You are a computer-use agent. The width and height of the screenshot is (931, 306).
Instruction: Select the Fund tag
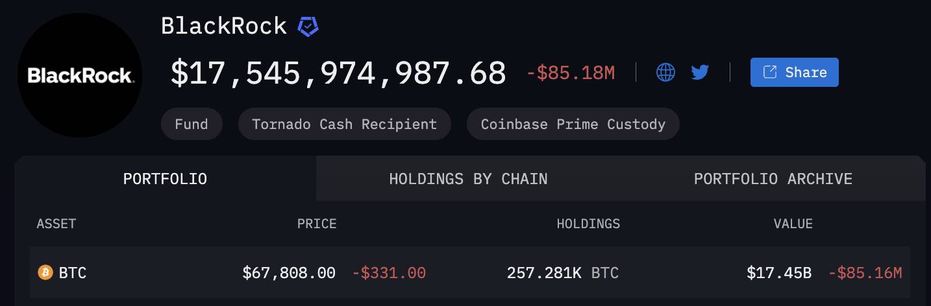pos(192,124)
